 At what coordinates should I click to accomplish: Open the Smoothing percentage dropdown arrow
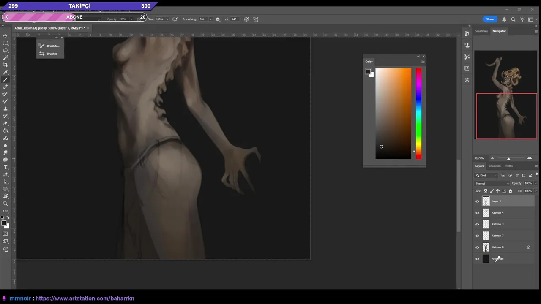[x=210, y=19]
